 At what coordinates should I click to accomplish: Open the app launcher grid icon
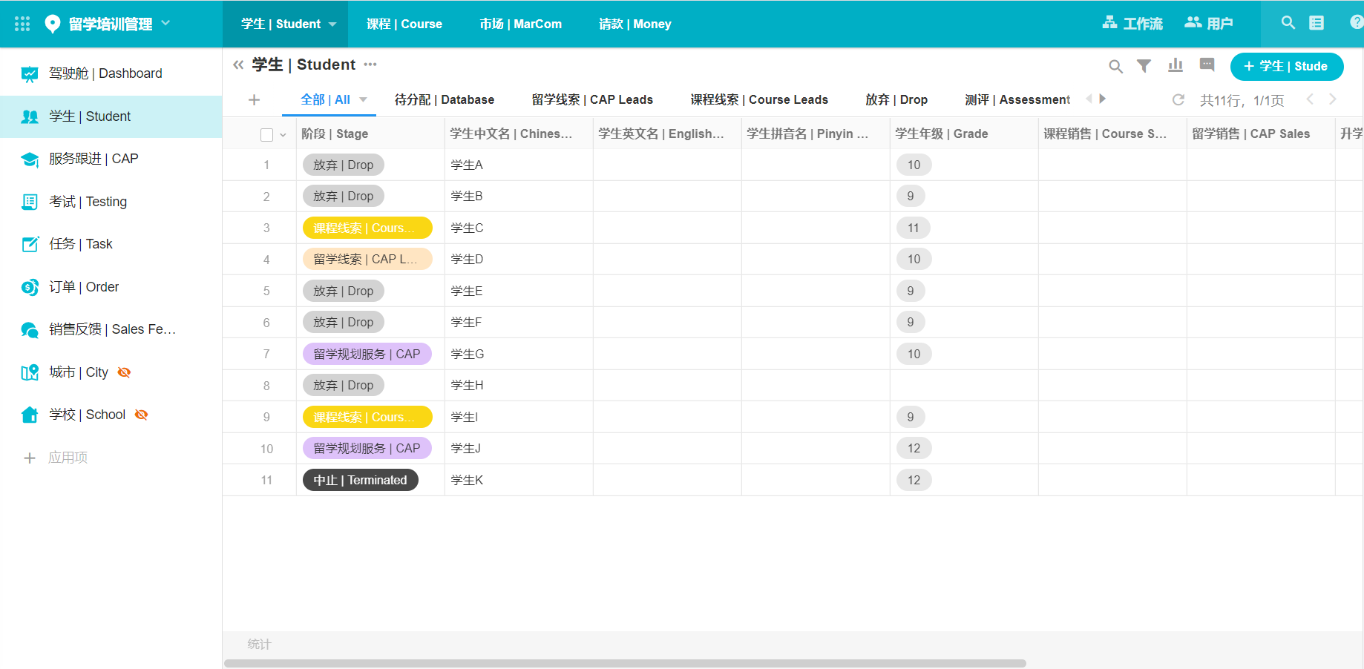coord(22,24)
